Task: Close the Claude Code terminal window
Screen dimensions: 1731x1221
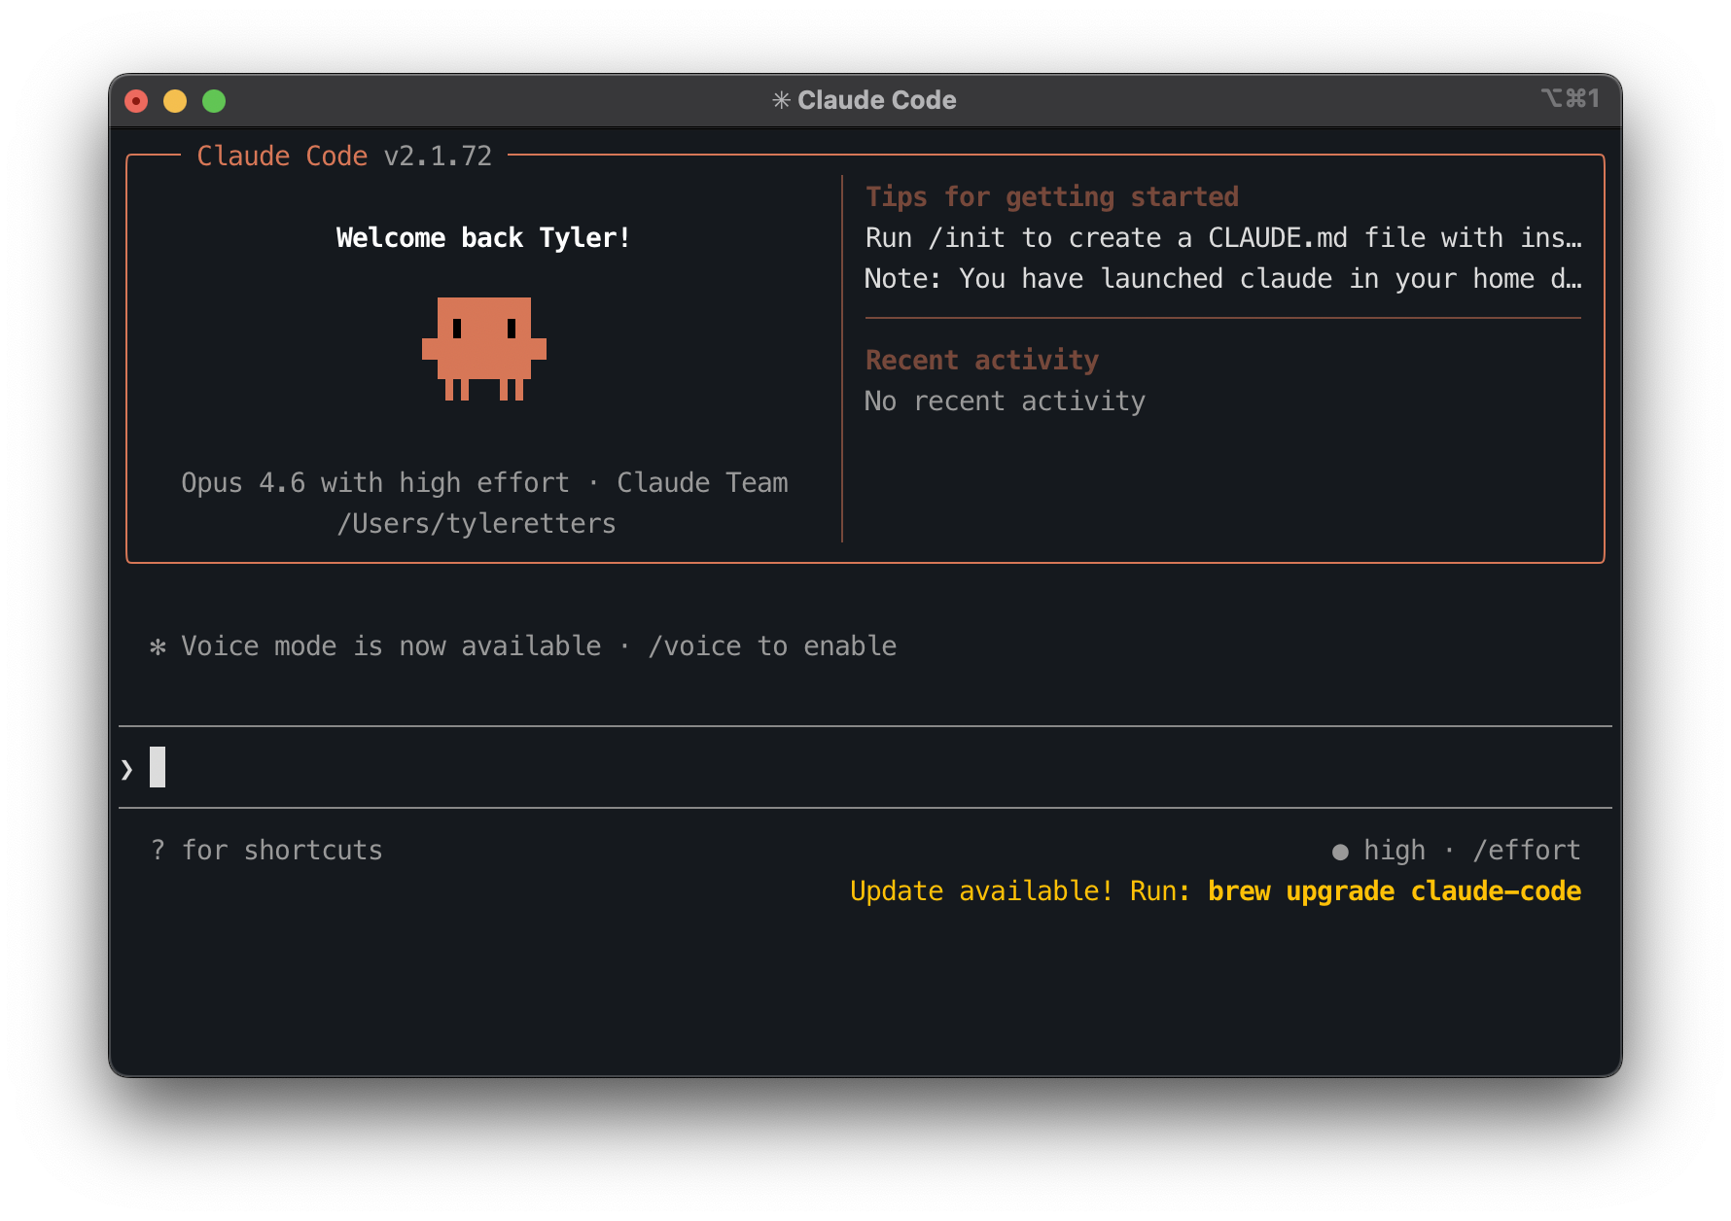Action: tap(136, 101)
